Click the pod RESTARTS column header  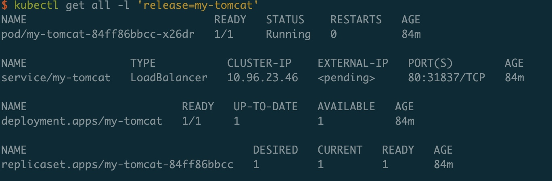tap(356, 20)
